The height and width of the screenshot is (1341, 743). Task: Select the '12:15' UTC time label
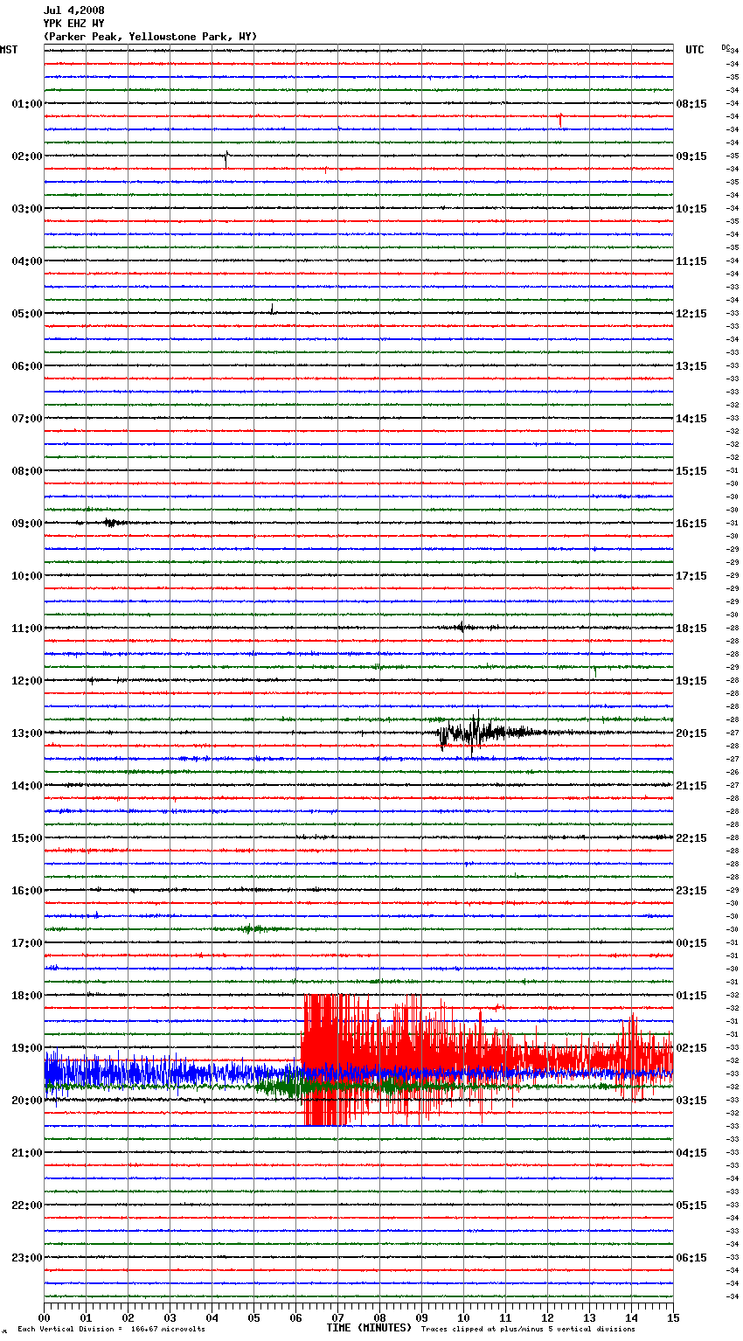(x=691, y=314)
